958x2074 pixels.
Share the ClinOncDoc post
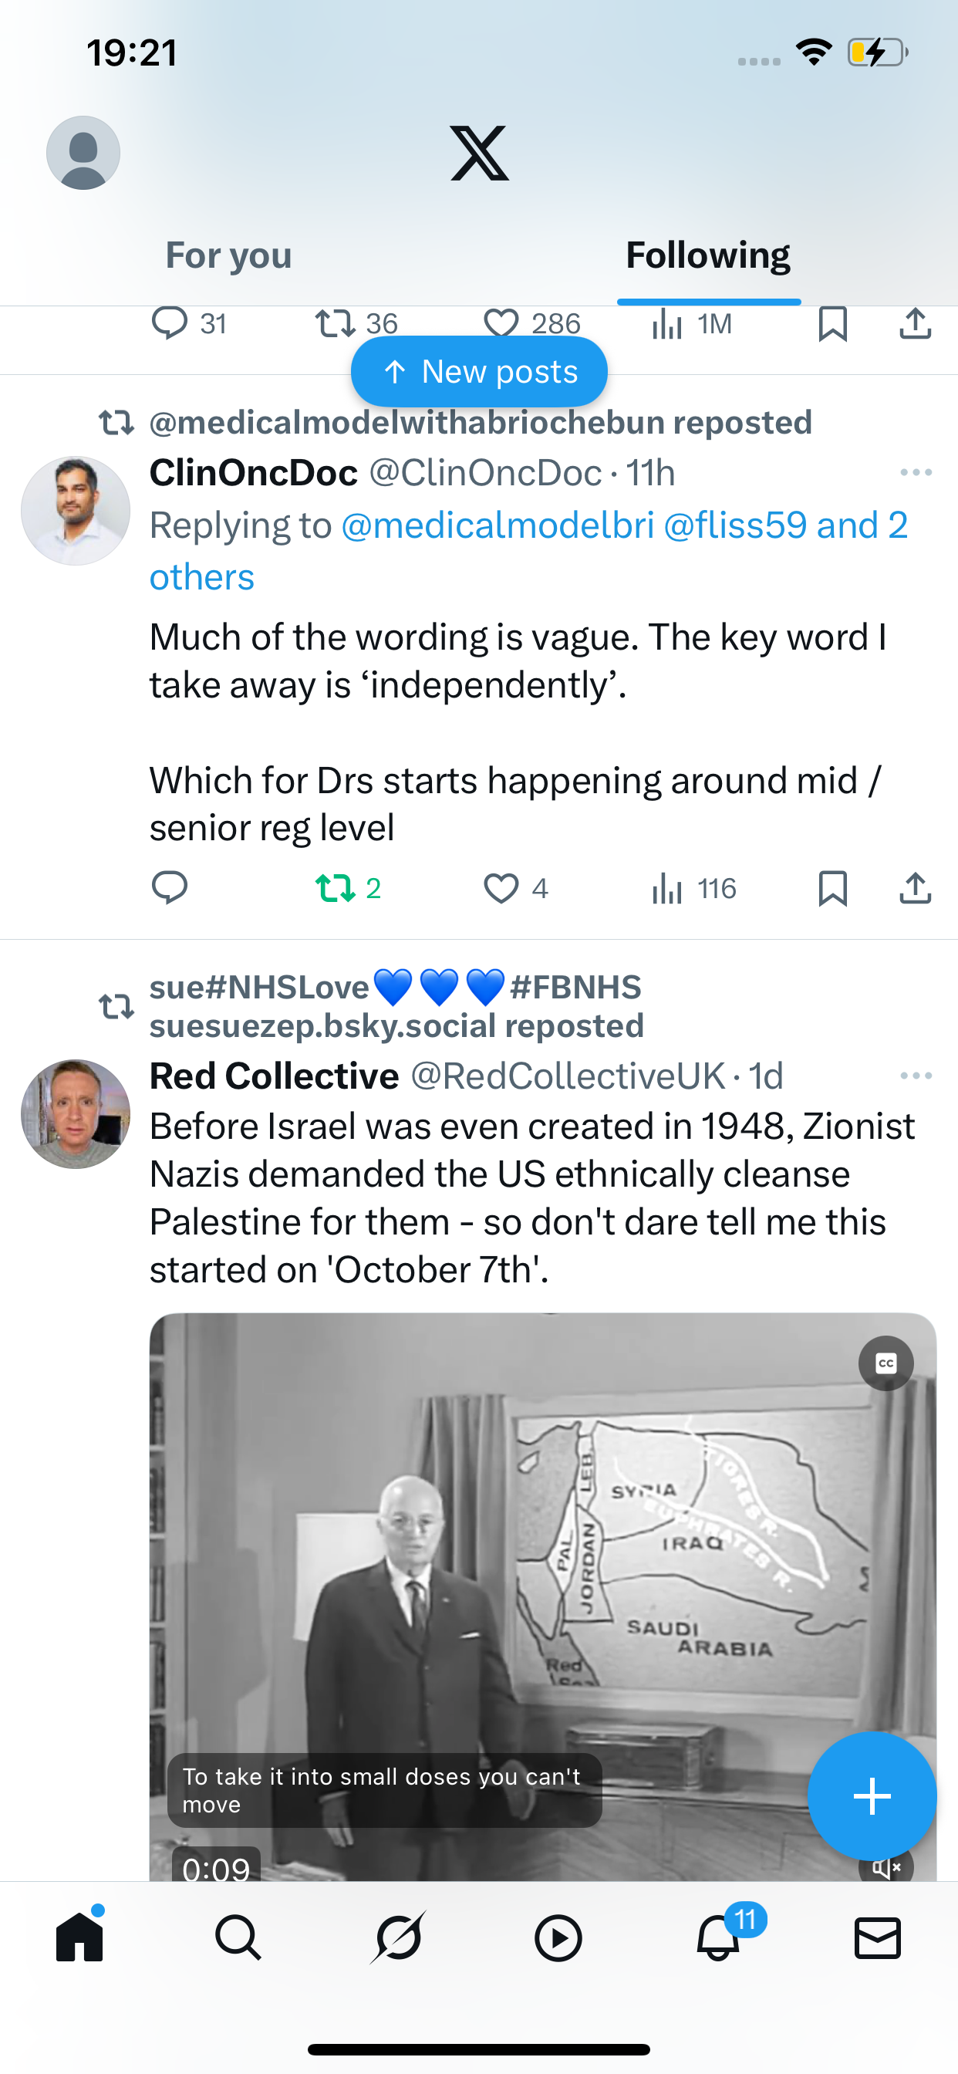(x=916, y=888)
